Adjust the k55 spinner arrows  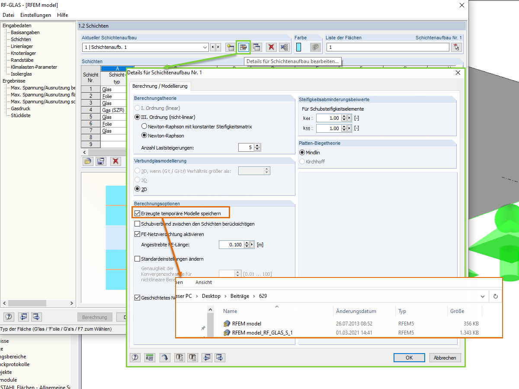[344, 128]
